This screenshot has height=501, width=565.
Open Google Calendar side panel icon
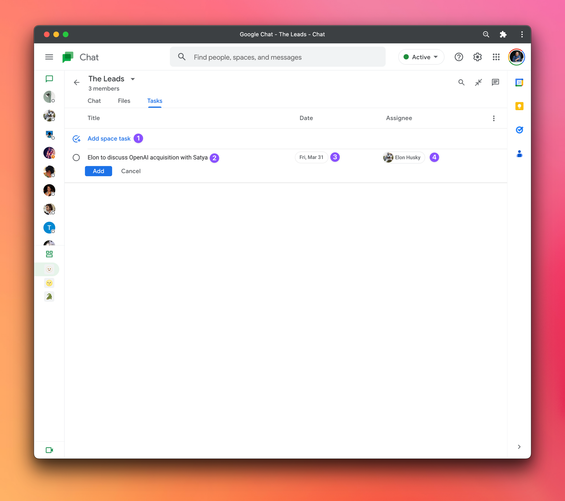[x=519, y=82]
